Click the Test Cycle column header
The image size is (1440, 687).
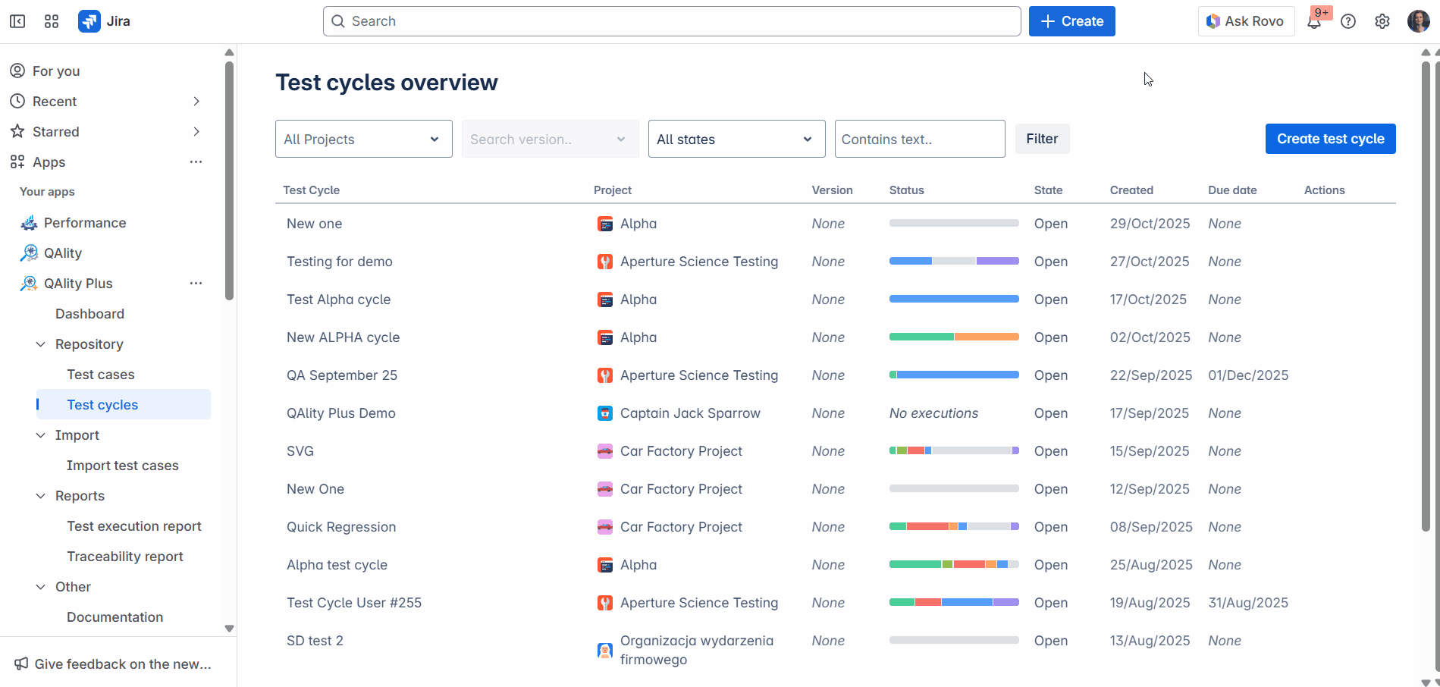312,190
